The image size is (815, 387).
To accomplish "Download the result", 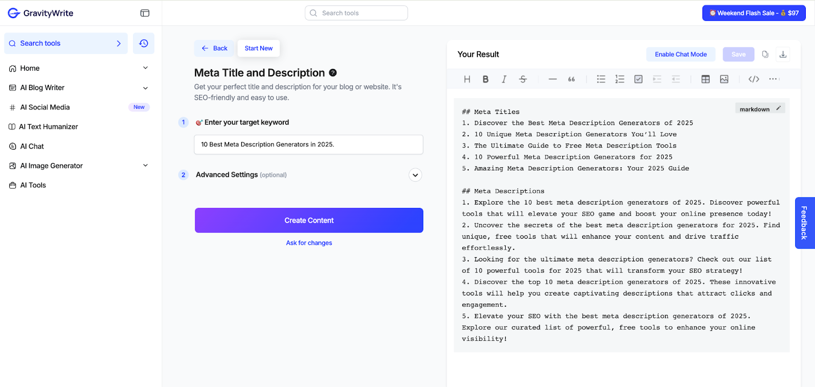I will point(783,54).
